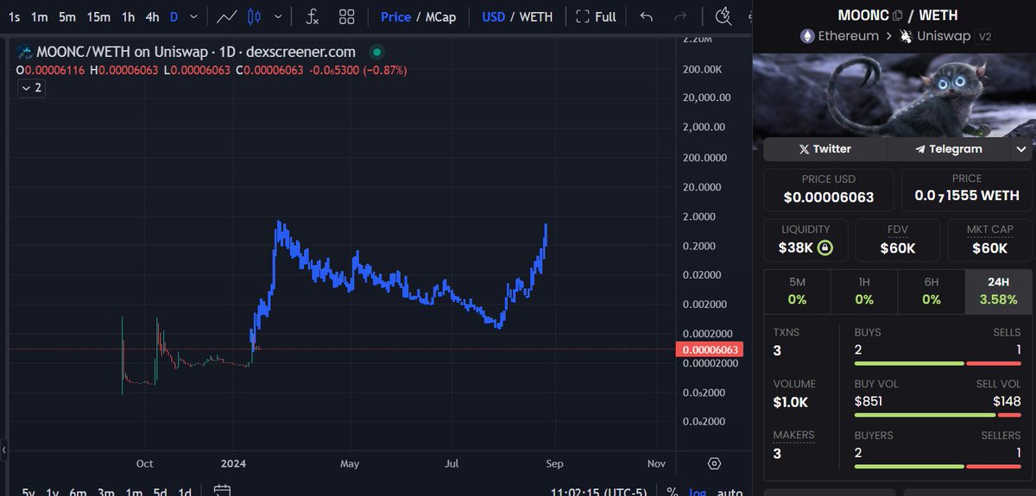Screen dimensions: 1036x496
Task: Select the line chart style icon
Action: 227,16
